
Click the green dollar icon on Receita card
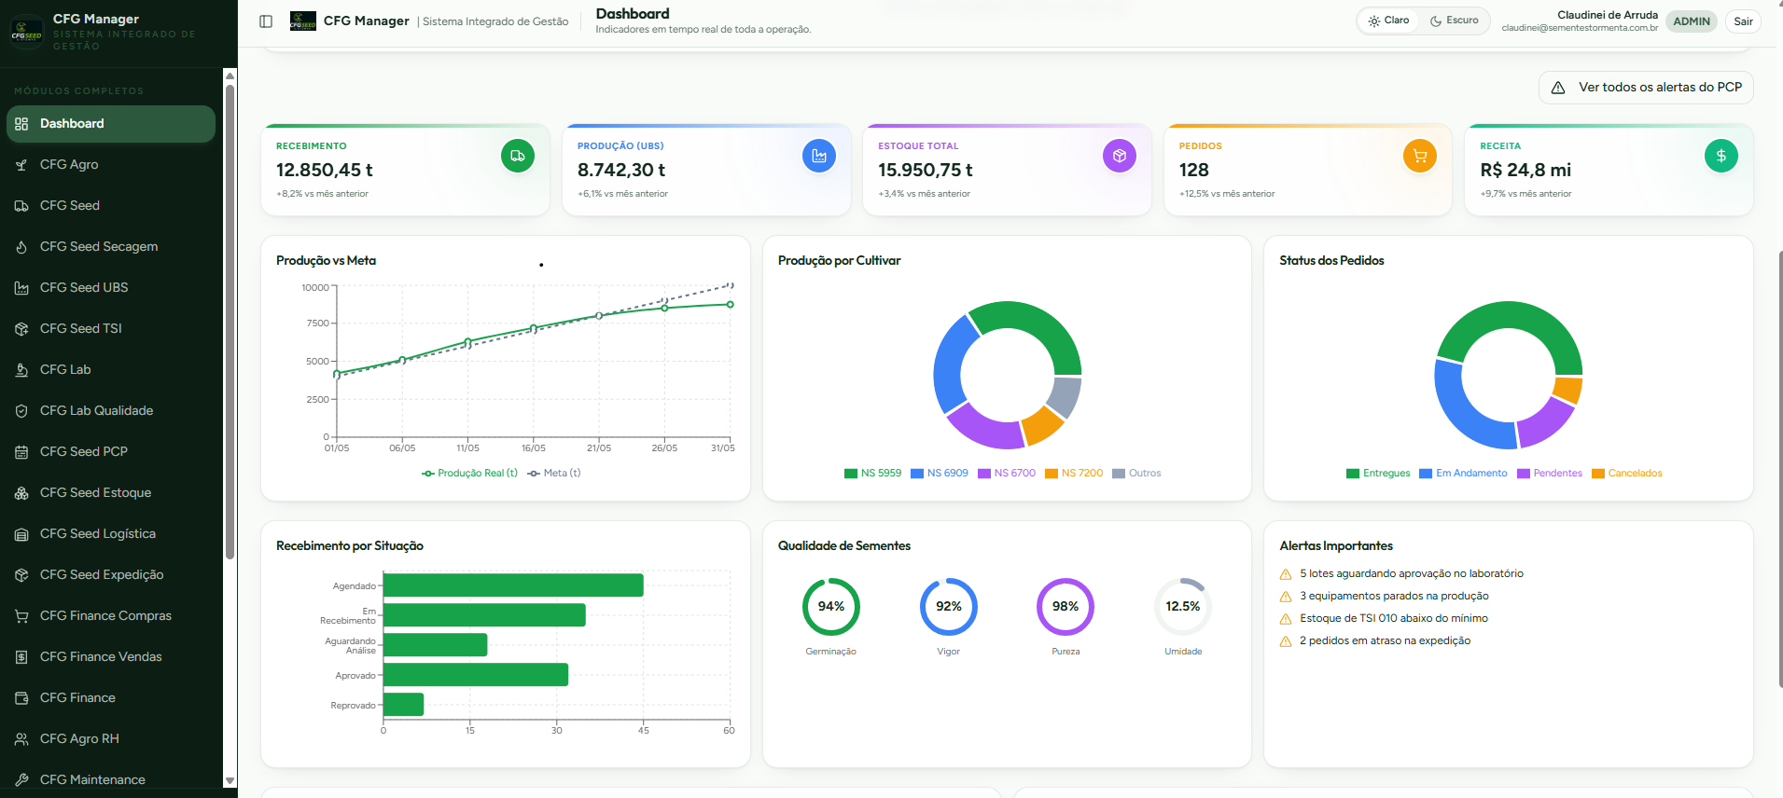[1721, 156]
